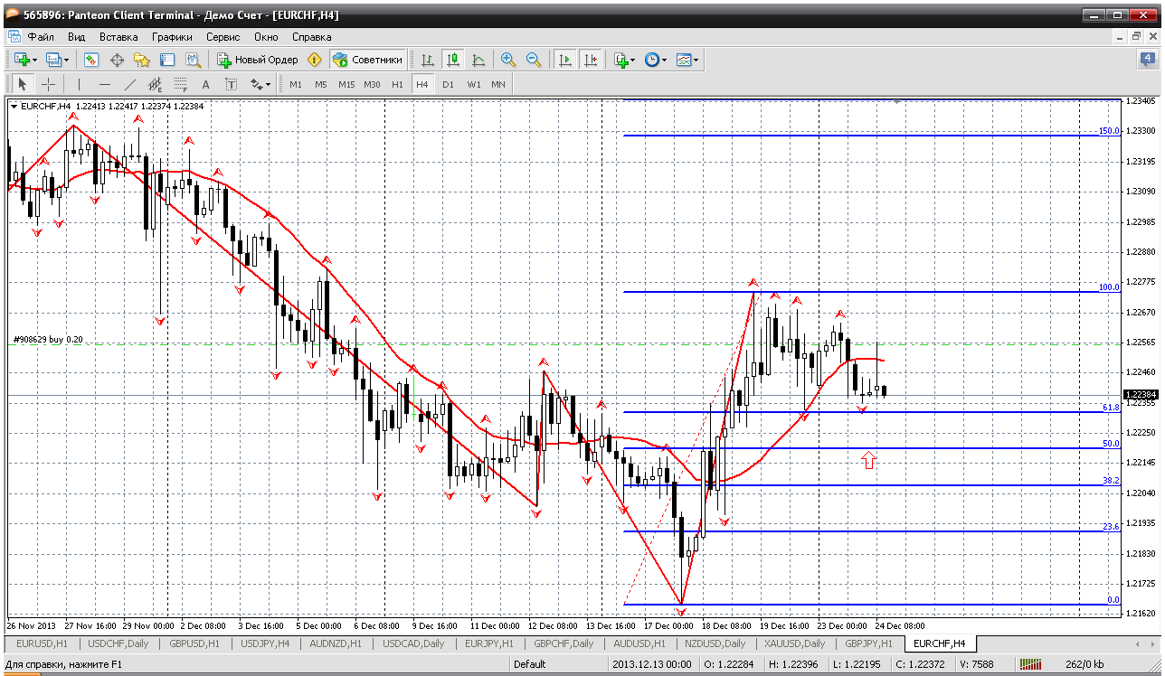1165x676 pixels.
Task: Switch chart to bar chart mode
Action: 428,60
